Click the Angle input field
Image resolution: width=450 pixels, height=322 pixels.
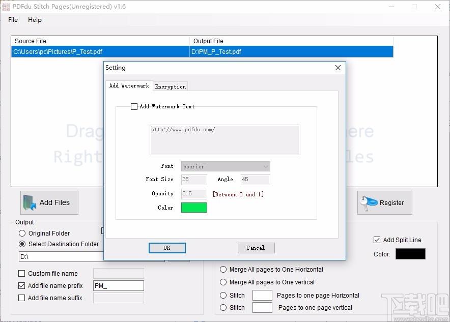pos(255,180)
